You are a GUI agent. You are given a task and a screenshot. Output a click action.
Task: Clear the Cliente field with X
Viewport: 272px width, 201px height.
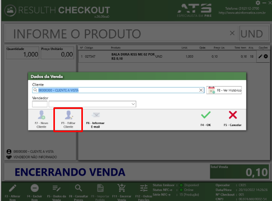click(201, 90)
